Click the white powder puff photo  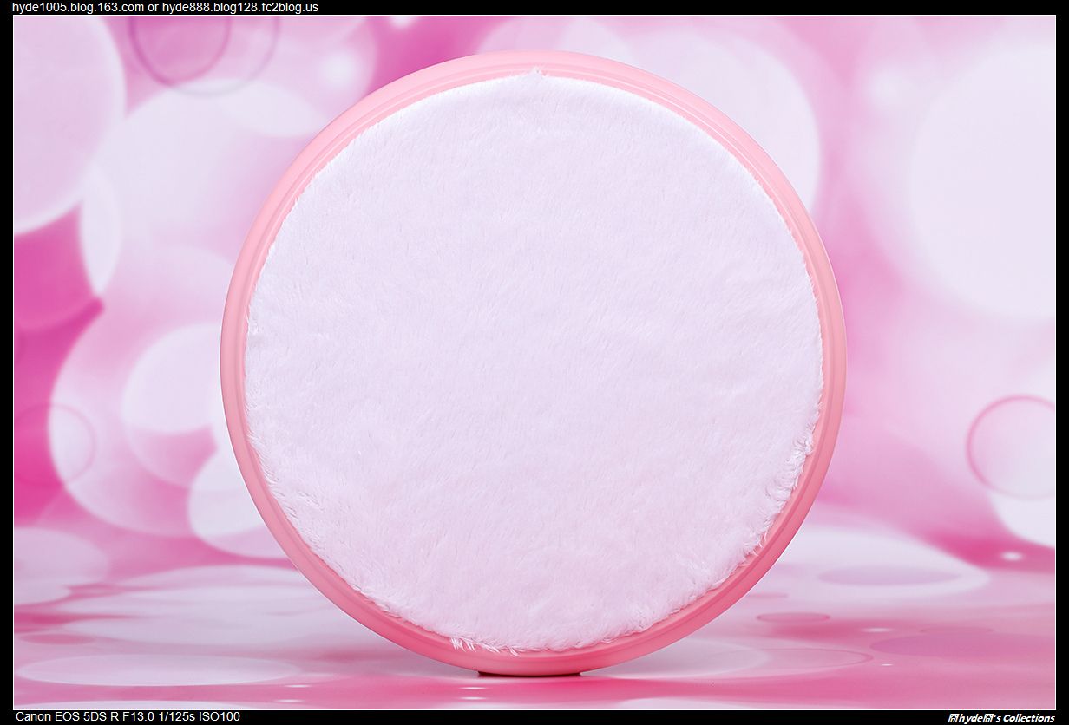(534, 362)
